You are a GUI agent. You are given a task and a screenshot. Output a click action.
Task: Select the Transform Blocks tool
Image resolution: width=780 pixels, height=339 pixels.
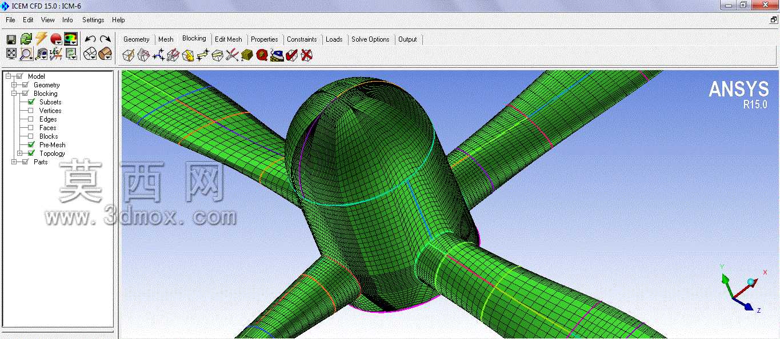(218, 55)
